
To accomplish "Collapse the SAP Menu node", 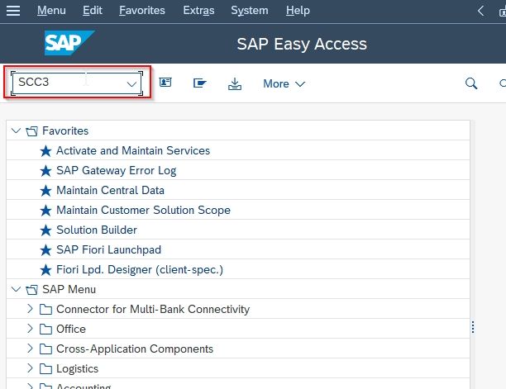I will 16,289.
